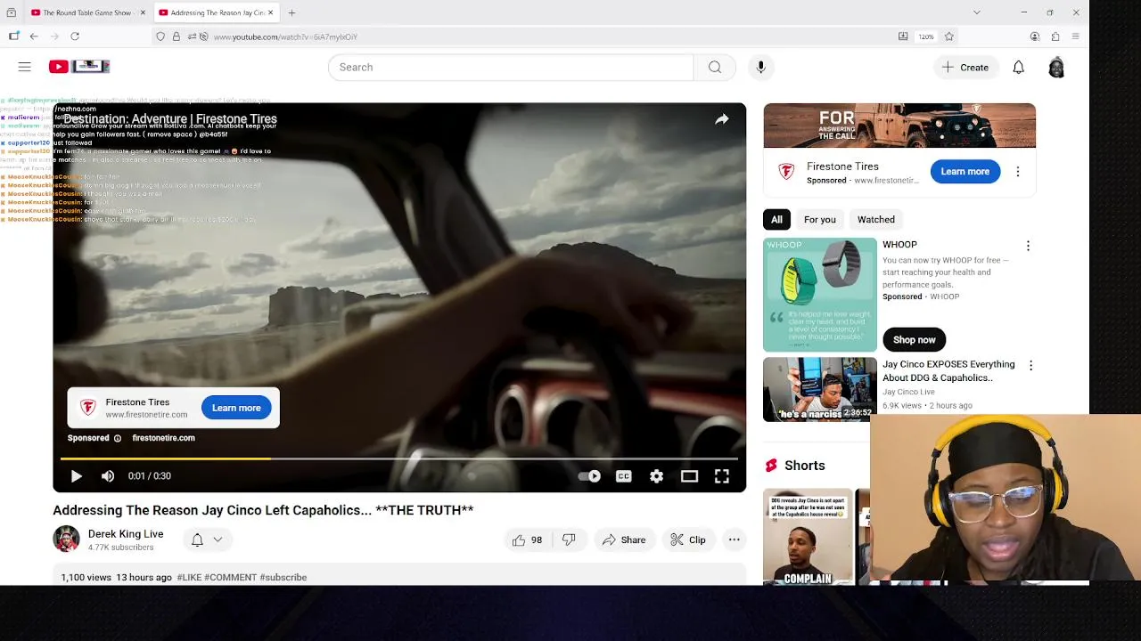1141x641 pixels.
Task: Click the Share button below video
Action: tap(623, 540)
